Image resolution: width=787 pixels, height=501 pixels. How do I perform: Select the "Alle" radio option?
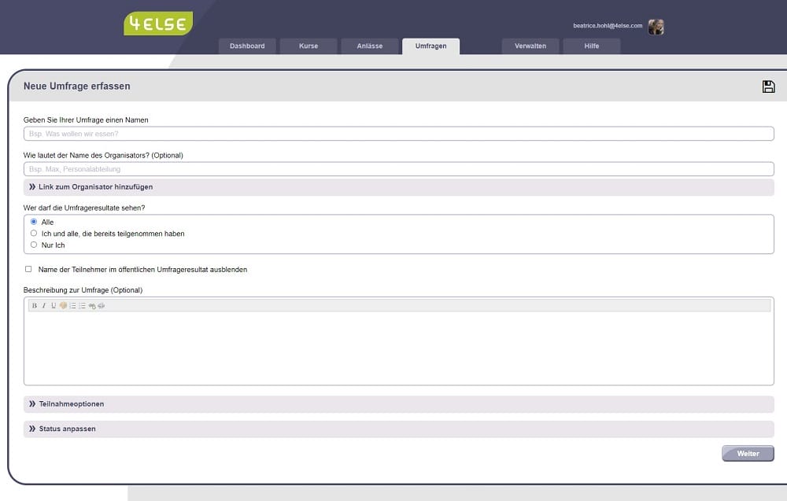34,222
